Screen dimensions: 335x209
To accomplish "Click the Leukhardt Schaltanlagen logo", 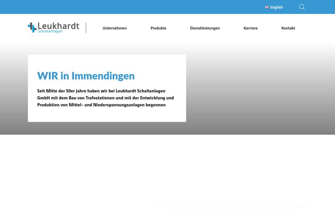I will point(54,28).
